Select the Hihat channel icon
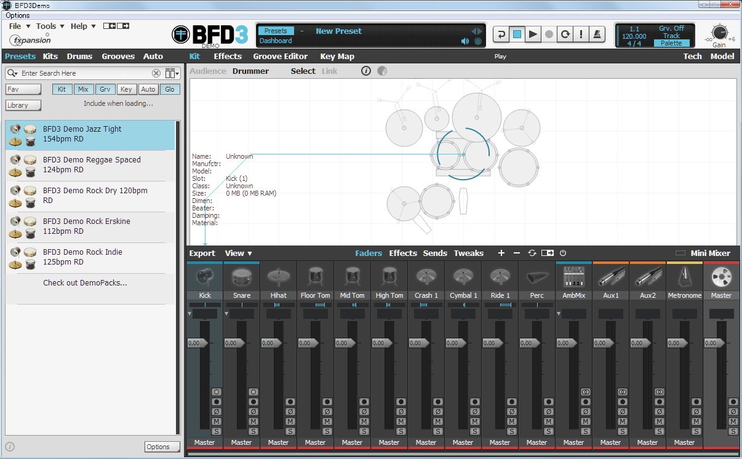Screen dimensions: 742x459 click(x=278, y=277)
